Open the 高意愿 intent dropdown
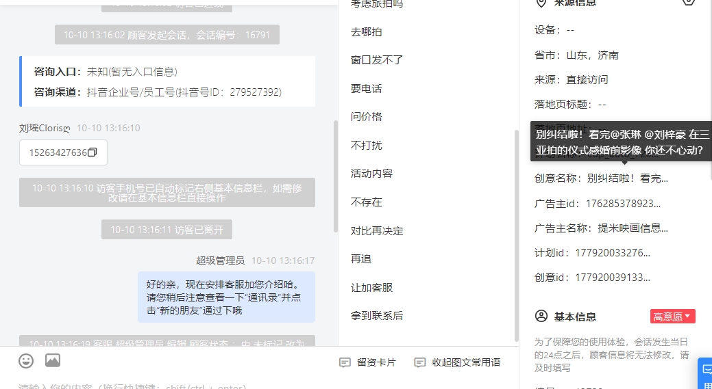712x389 pixels. click(672, 316)
